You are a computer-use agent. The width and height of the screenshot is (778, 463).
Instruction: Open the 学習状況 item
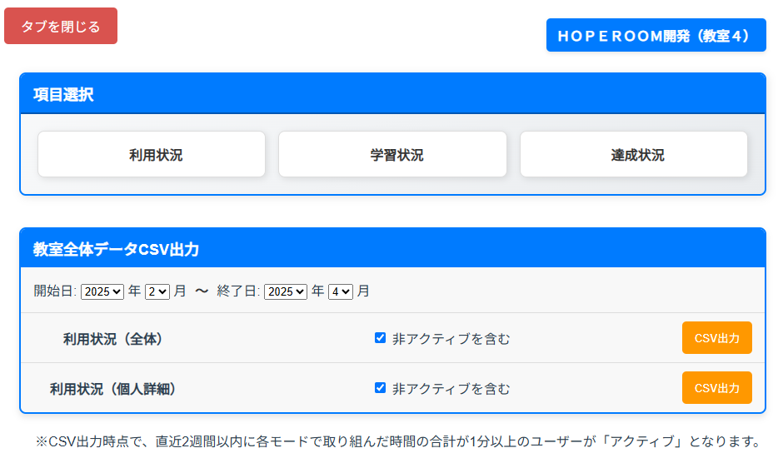[392, 155]
